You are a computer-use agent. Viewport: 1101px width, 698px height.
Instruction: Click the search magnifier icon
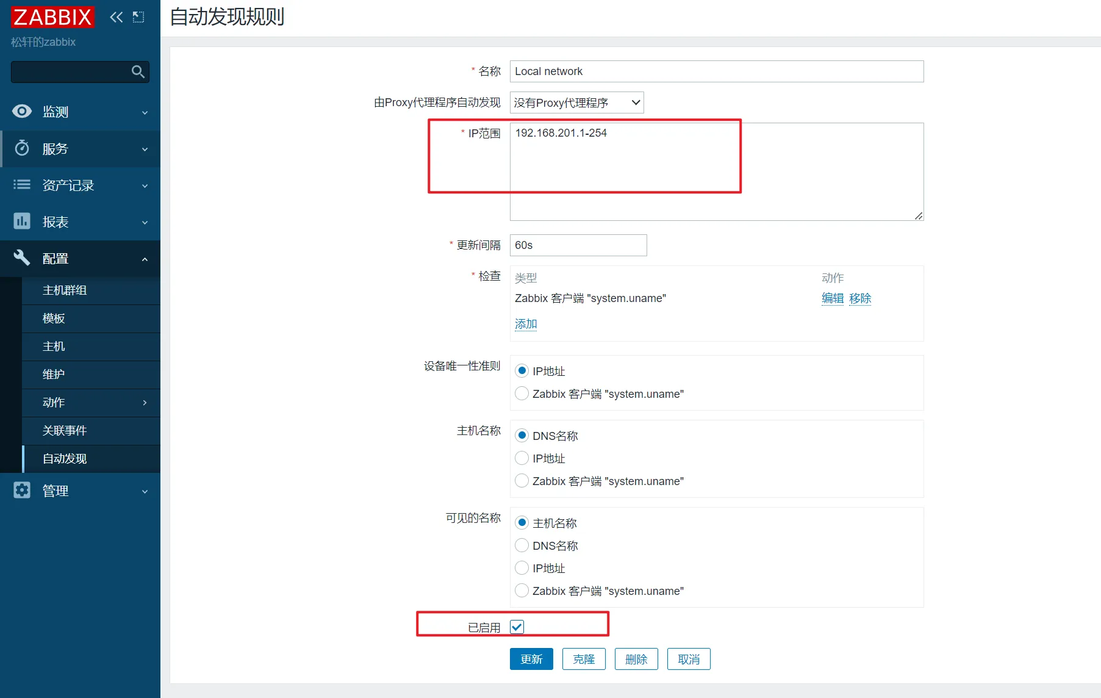coord(138,72)
